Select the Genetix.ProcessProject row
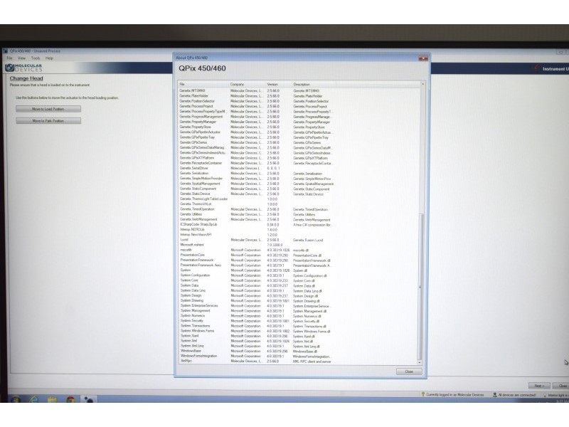 click(x=256, y=106)
